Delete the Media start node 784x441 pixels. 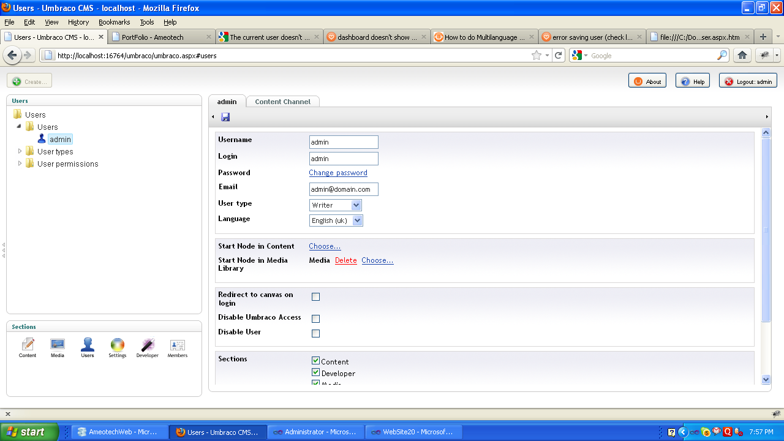pos(346,260)
